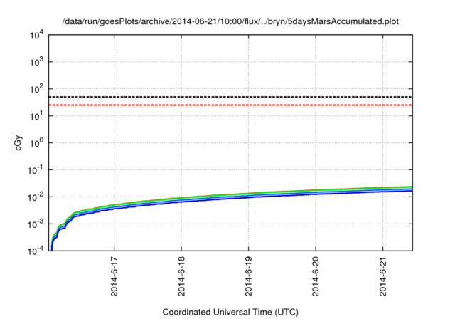Screen dimensions: 455x319
Task: Click the 2014-6-18 date tick label
Action: [181, 276]
